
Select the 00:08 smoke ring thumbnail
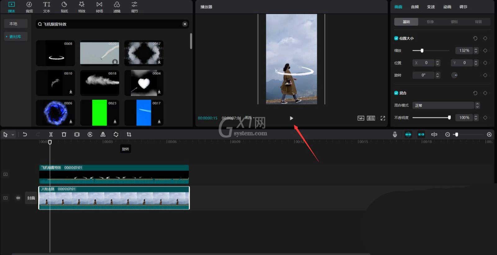56,53
